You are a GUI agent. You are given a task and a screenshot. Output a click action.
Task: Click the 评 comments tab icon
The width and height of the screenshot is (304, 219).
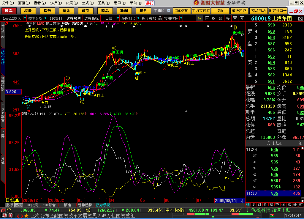coord(295,205)
